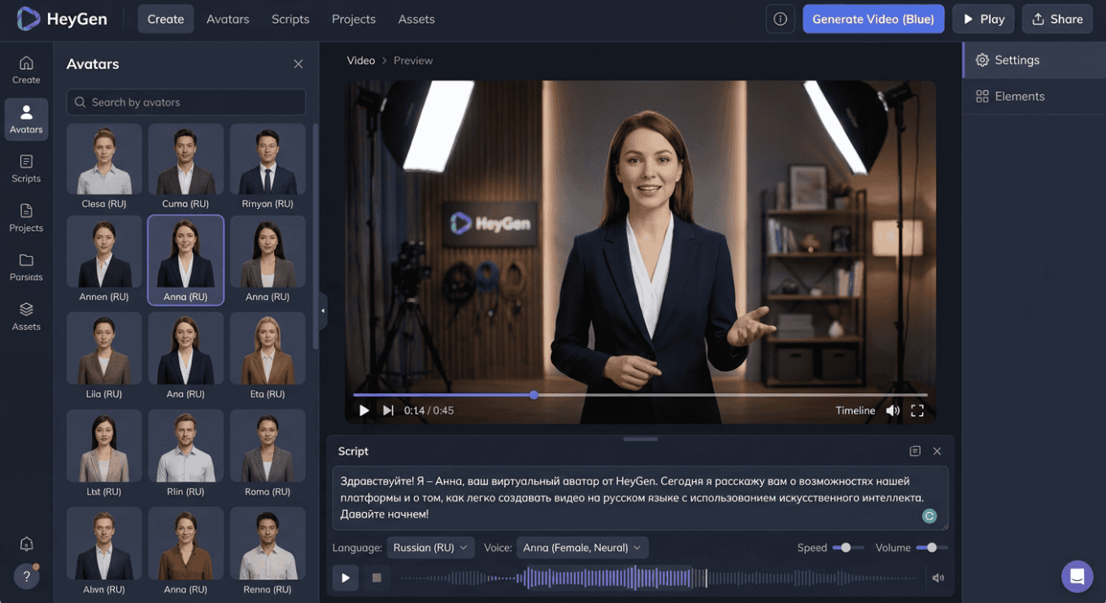The image size is (1106, 603).
Task: Open the Language Russian (RU) dropdown
Action: click(430, 548)
